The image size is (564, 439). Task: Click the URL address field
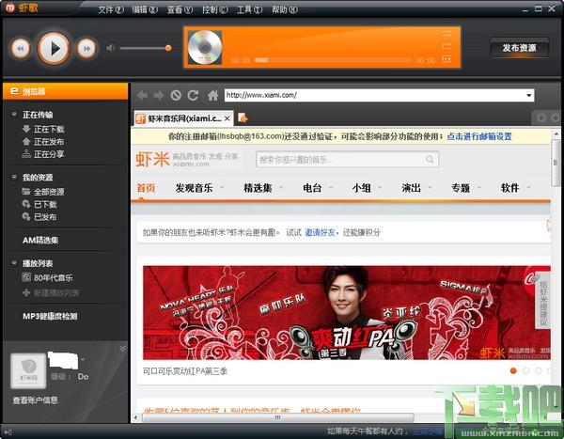[x=374, y=95]
